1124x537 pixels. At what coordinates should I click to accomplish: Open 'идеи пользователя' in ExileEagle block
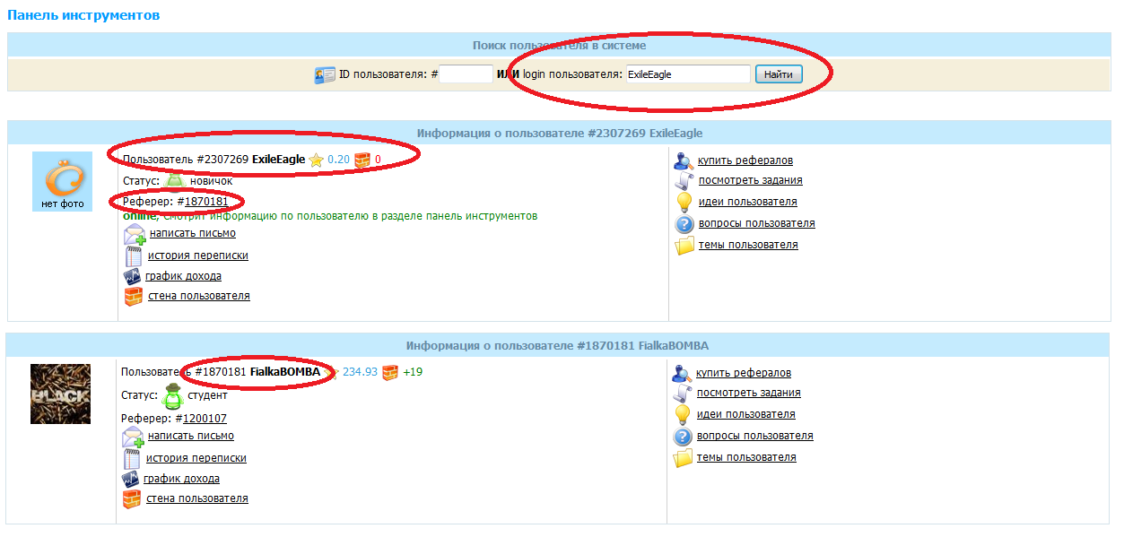pyautogui.click(x=748, y=202)
